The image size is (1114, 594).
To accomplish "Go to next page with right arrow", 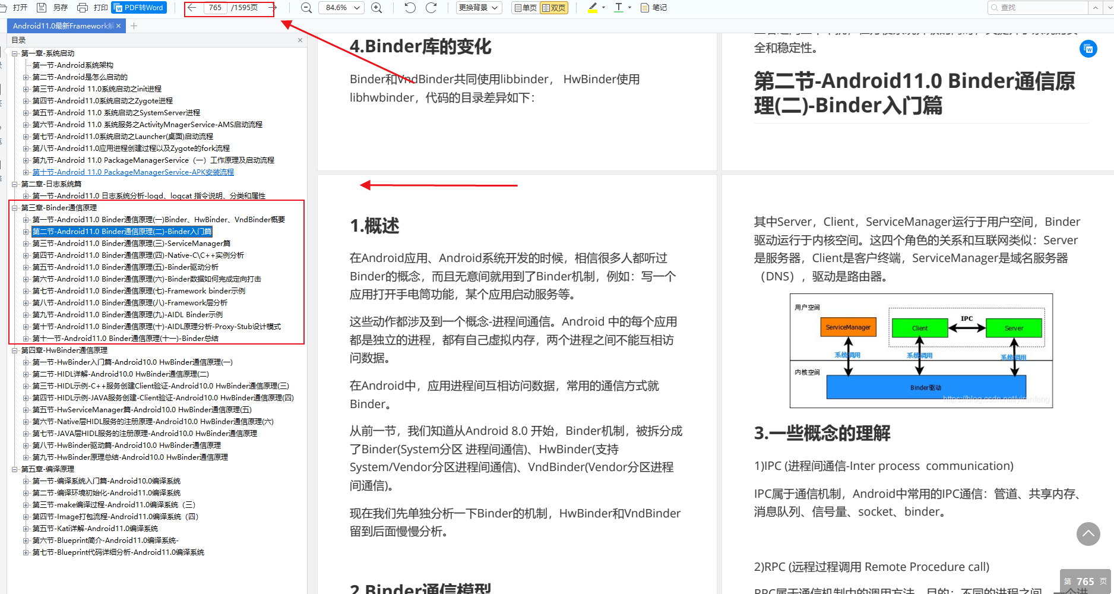I will pyautogui.click(x=273, y=8).
